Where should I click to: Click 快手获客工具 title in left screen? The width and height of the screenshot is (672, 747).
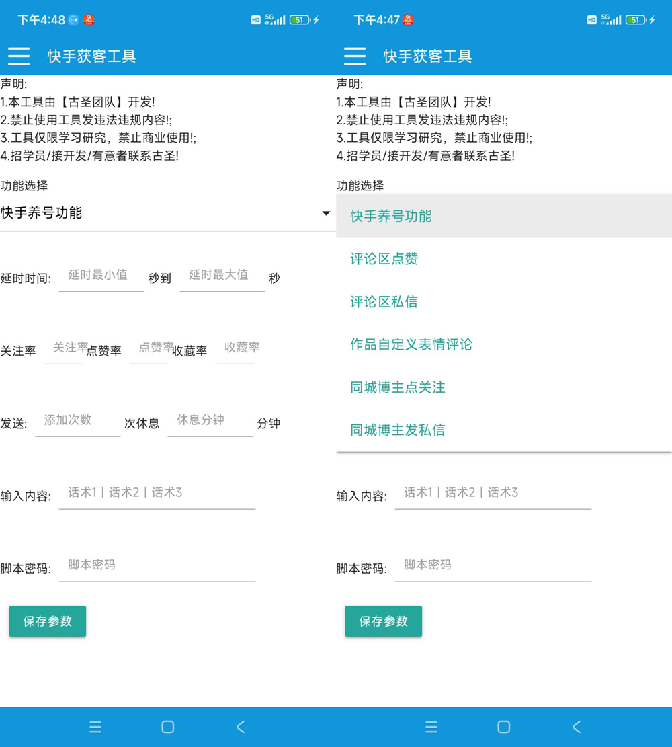[92, 56]
